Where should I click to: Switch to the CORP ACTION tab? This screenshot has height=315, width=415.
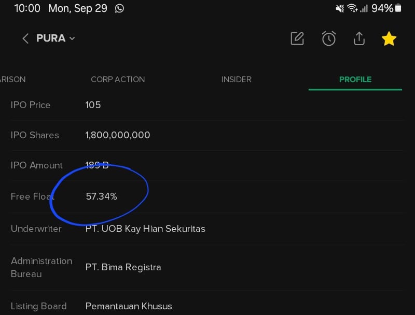118,80
